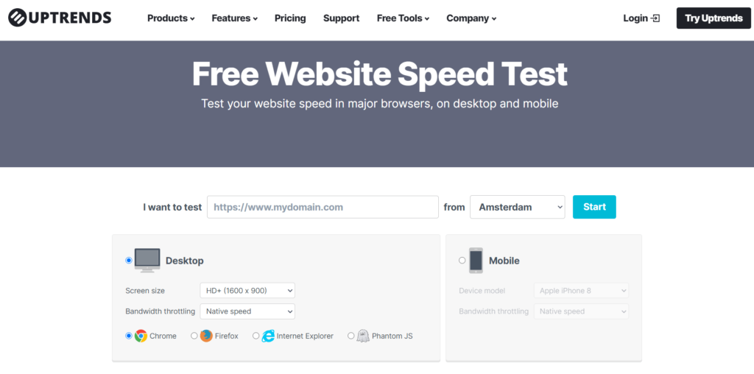Click the Firefox browser icon
This screenshot has height=374, width=754.
[x=206, y=336]
